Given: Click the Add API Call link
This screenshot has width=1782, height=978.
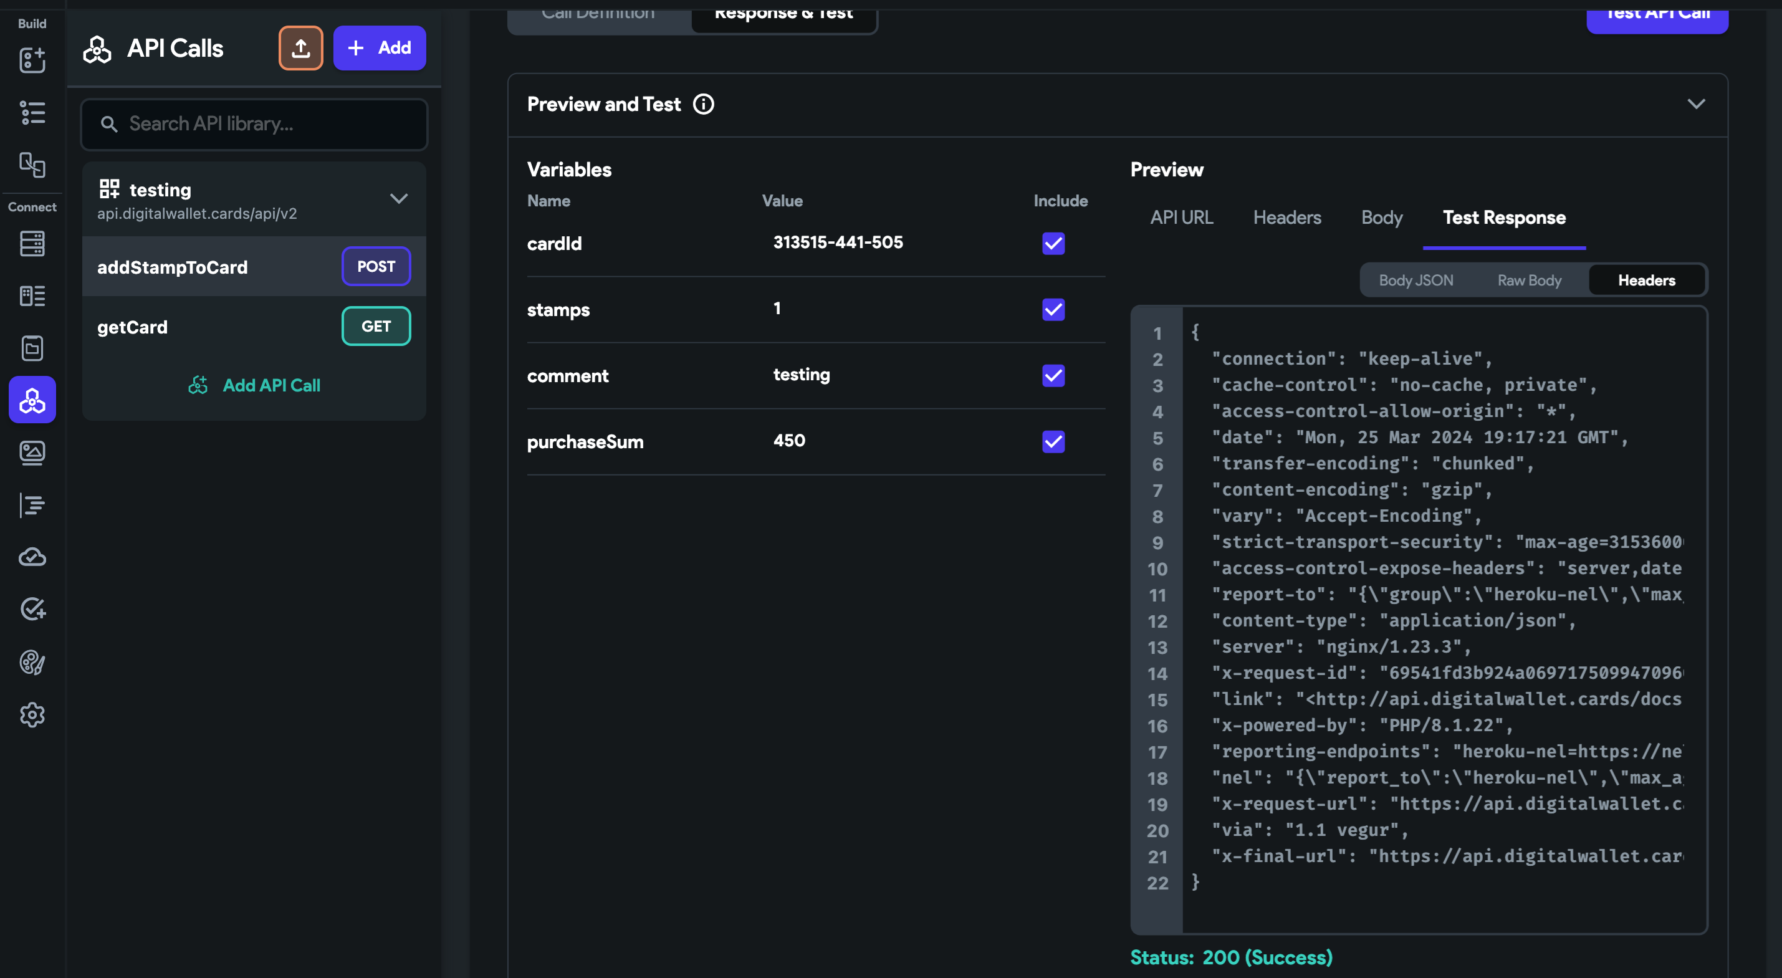Looking at the screenshot, I should click(x=271, y=385).
